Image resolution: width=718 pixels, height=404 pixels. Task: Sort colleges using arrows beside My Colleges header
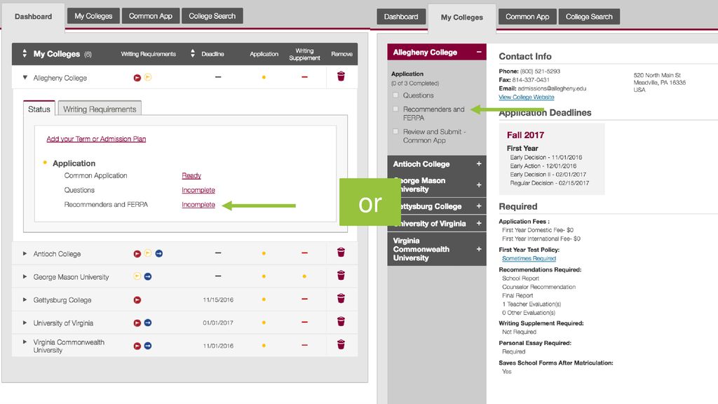25,53
